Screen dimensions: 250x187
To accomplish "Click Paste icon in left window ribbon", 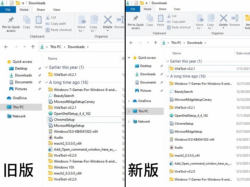I will 38,20.
